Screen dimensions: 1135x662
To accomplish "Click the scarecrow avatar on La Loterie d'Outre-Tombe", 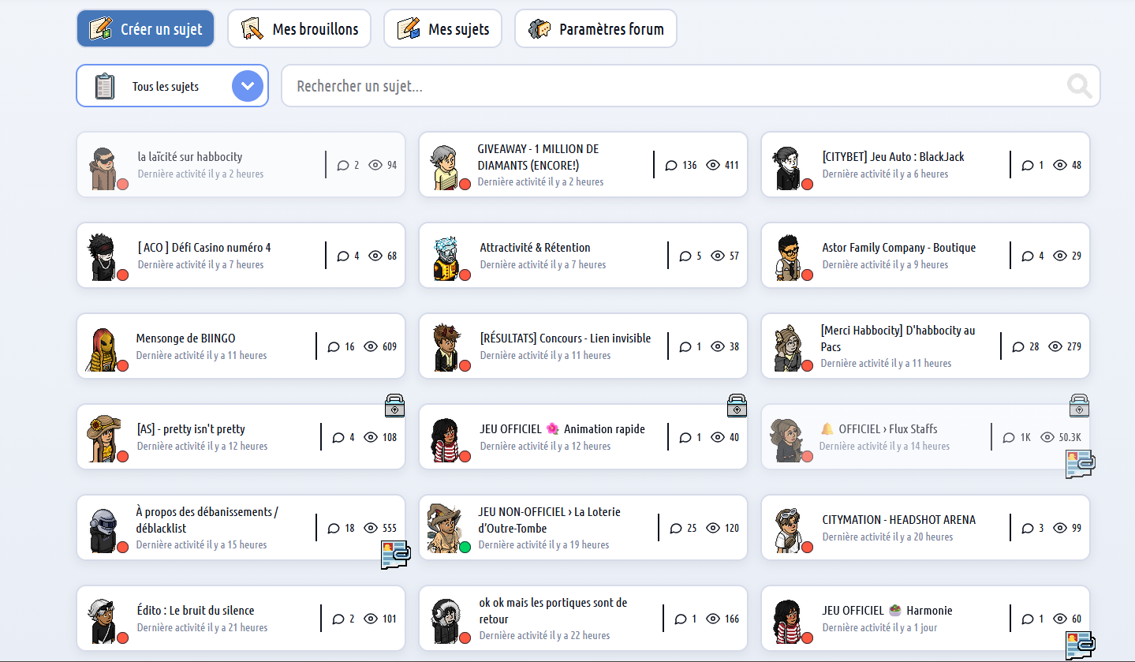I will [x=444, y=529].
